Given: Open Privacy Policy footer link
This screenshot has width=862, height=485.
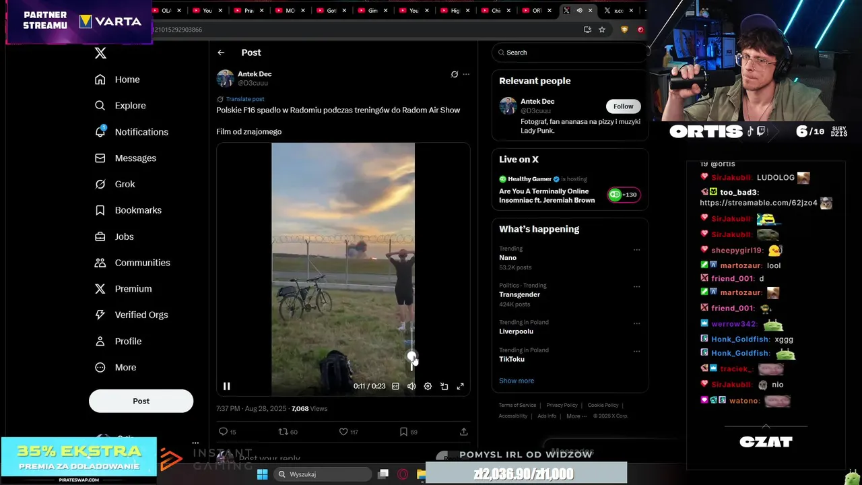Looking at the screenshot, I should tap(562, 406).
